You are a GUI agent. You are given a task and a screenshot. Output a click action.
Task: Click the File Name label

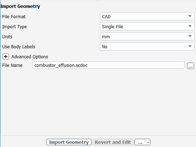click(x=12, y=65)
